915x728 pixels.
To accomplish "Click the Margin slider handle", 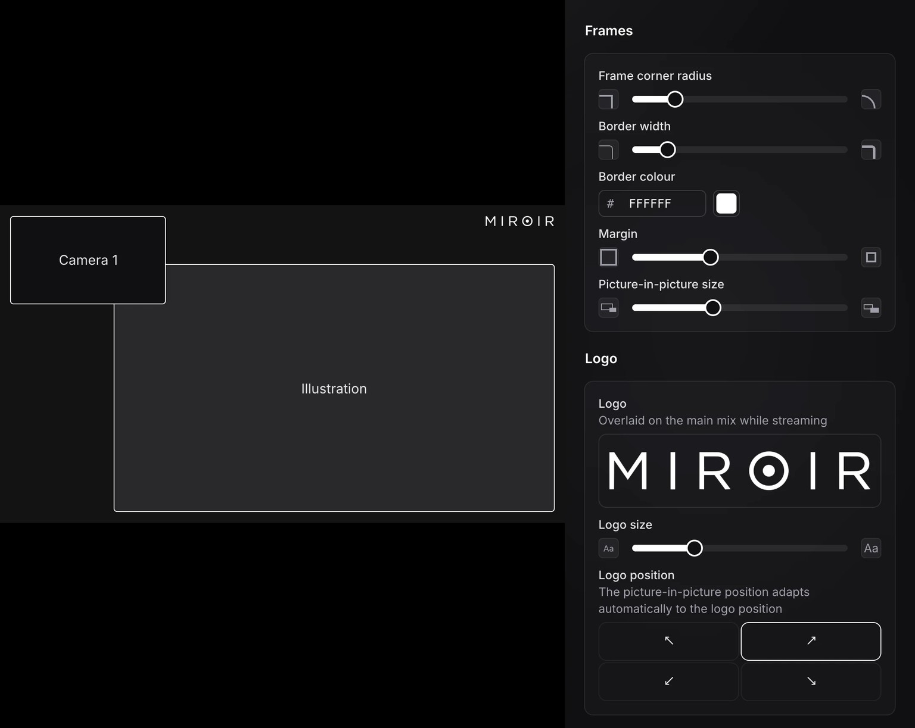I will coord(710,257).
